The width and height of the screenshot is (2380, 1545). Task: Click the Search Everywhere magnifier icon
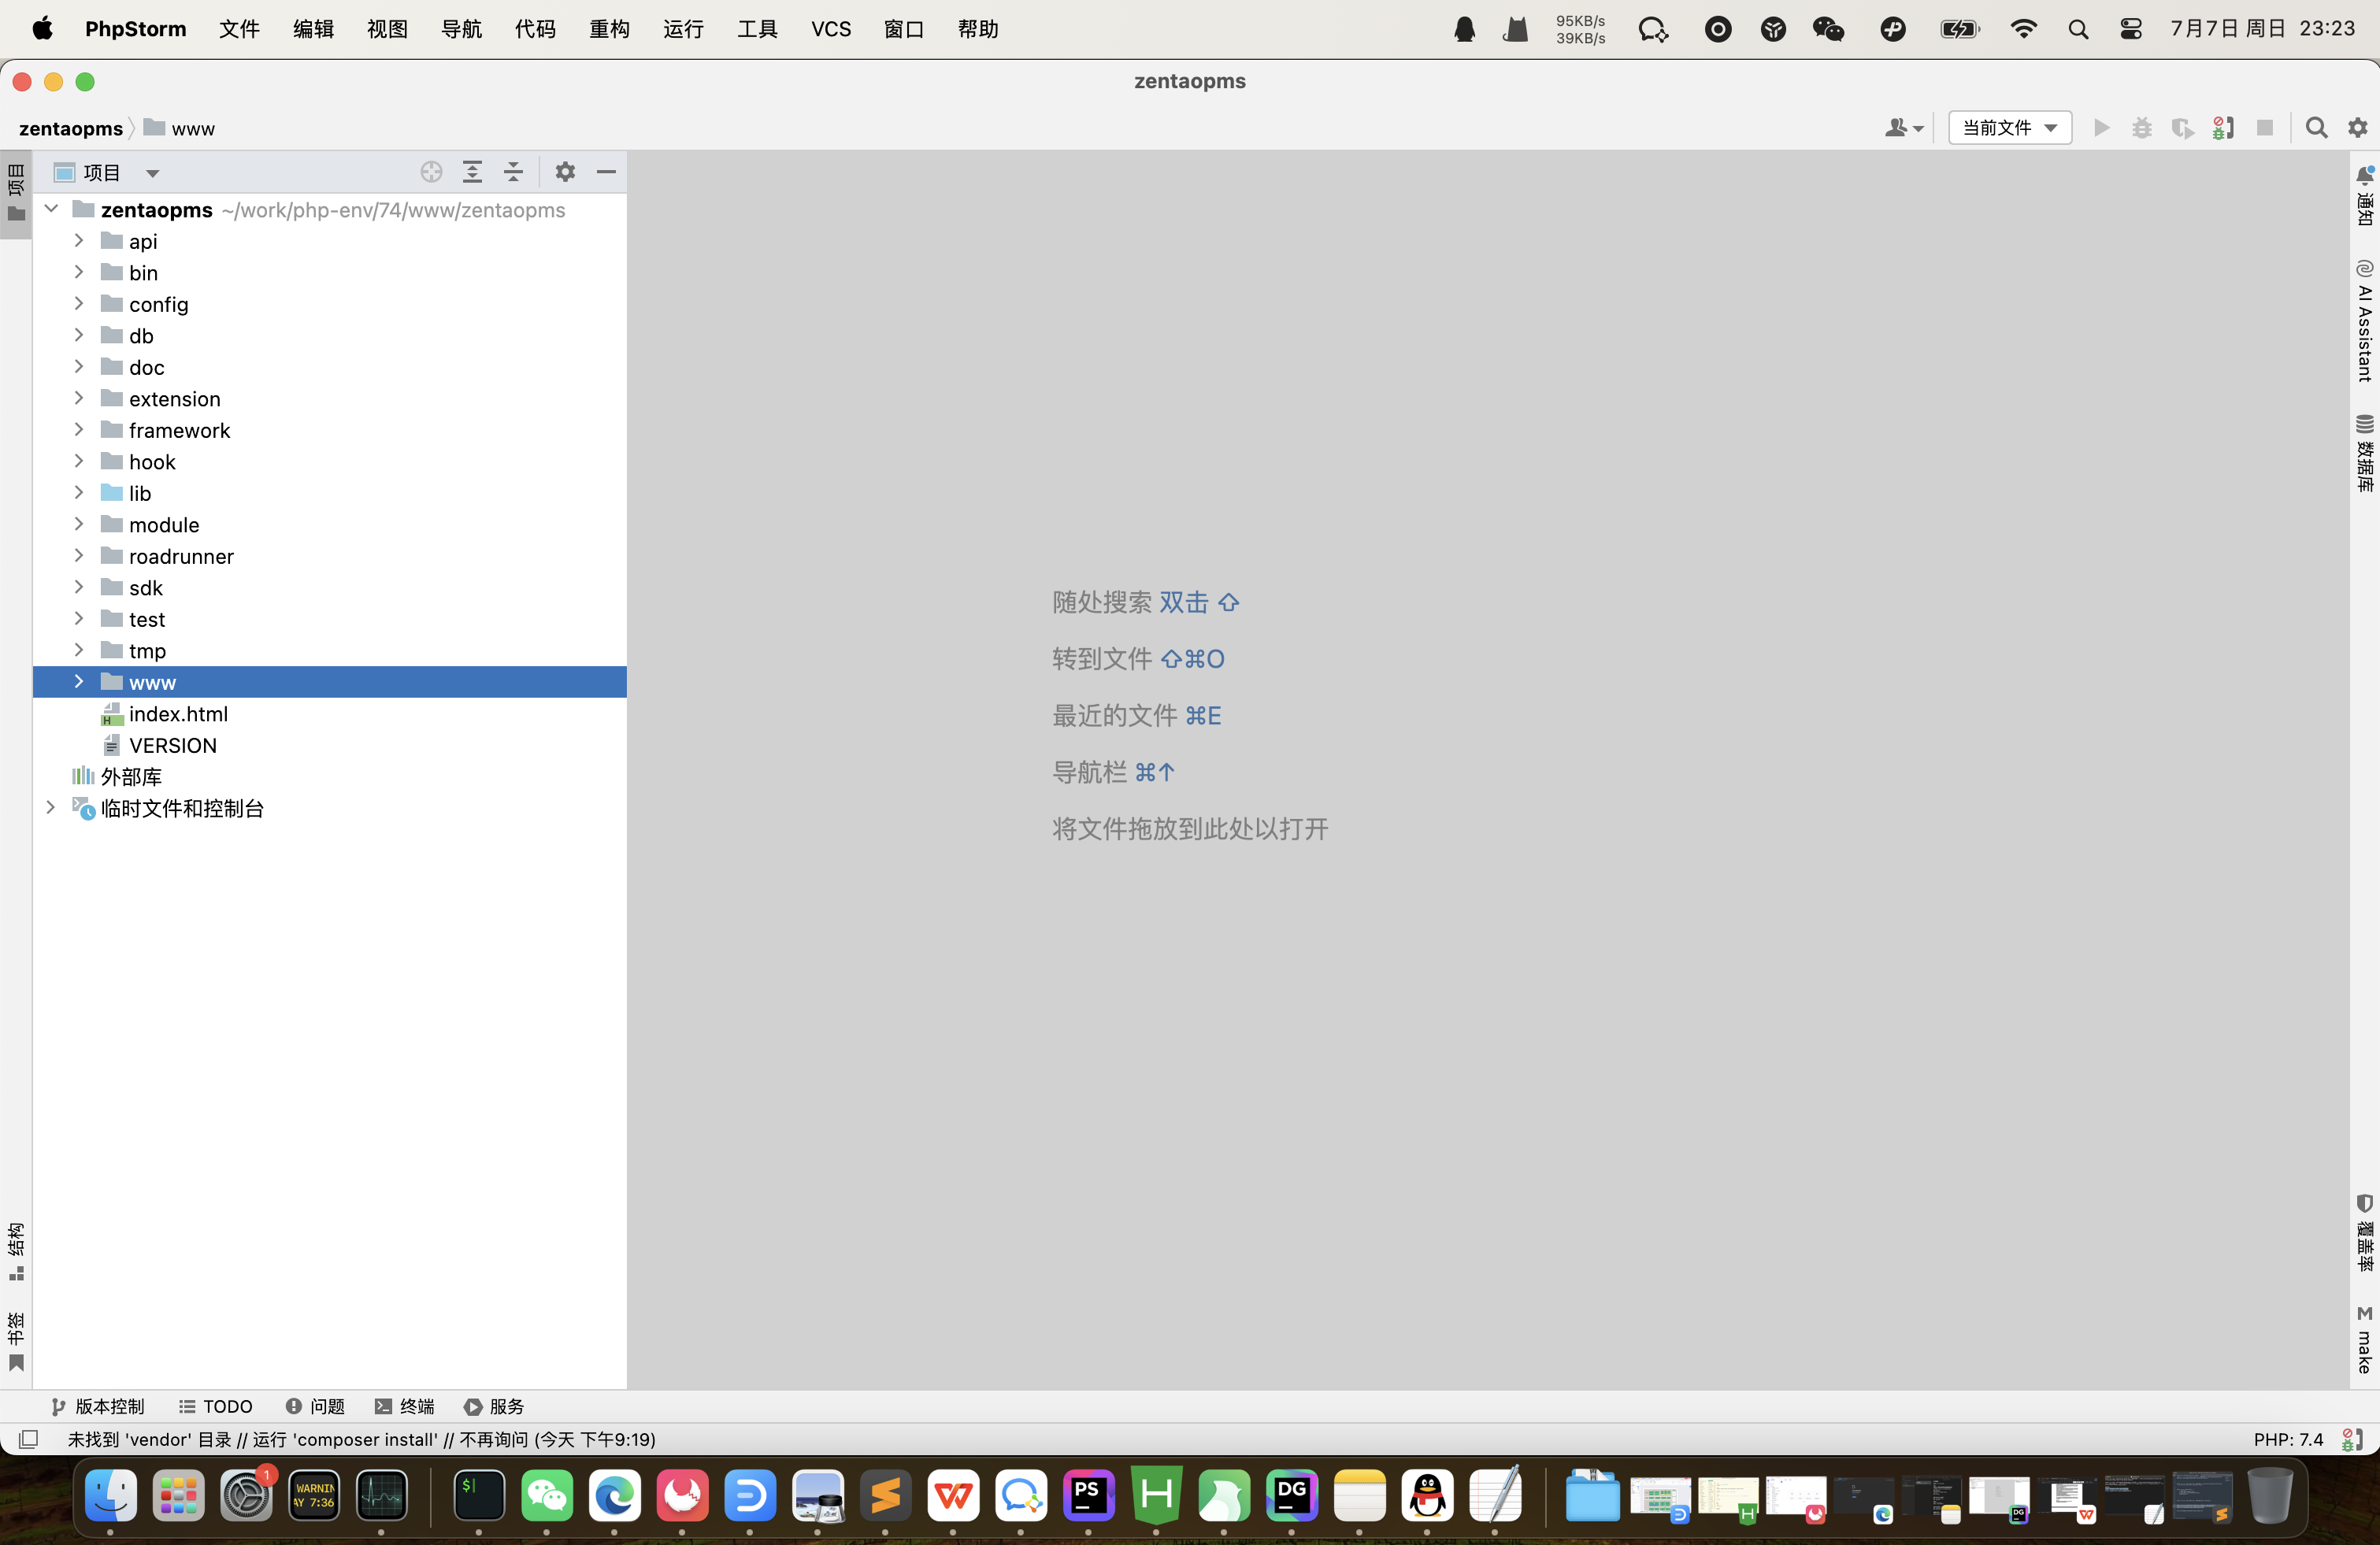(x=2316, y=128)
